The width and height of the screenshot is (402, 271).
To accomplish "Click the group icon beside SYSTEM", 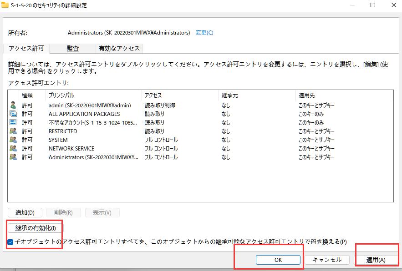I will point(13,140).
